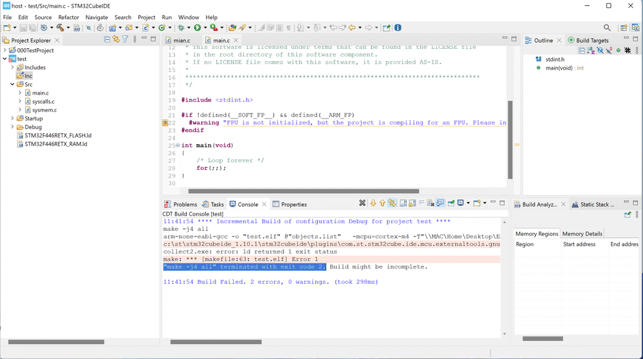643x359 pixels.
Task: Expand the 000TestProject tree node
Action: coord(5,50)
